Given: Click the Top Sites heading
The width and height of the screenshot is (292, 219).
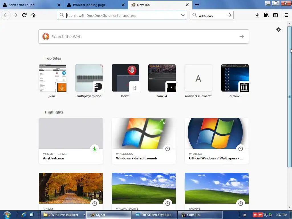Looking at the screenshot, I should 53,58.
